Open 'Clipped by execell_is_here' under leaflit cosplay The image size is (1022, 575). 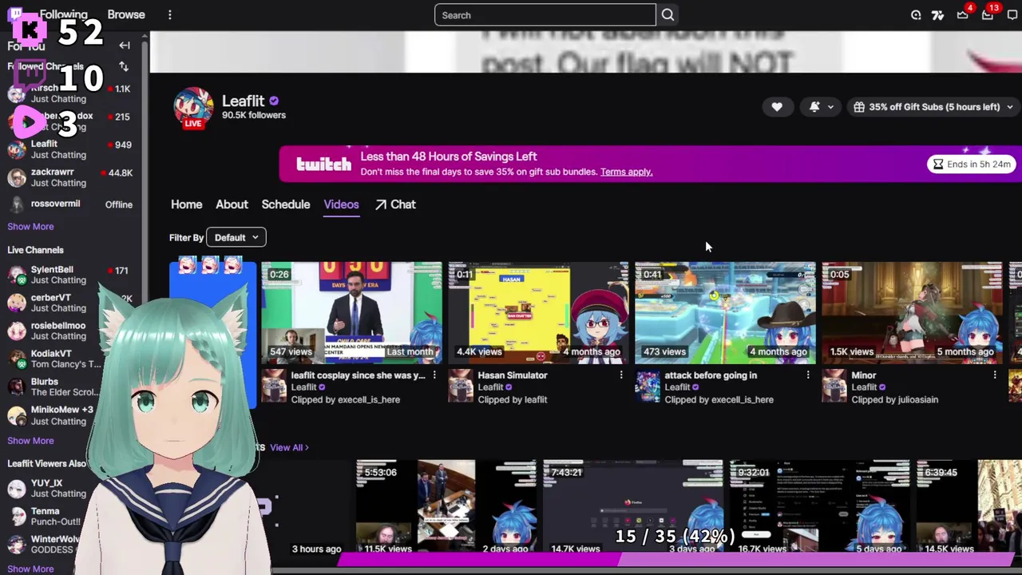tap(345, 399)
